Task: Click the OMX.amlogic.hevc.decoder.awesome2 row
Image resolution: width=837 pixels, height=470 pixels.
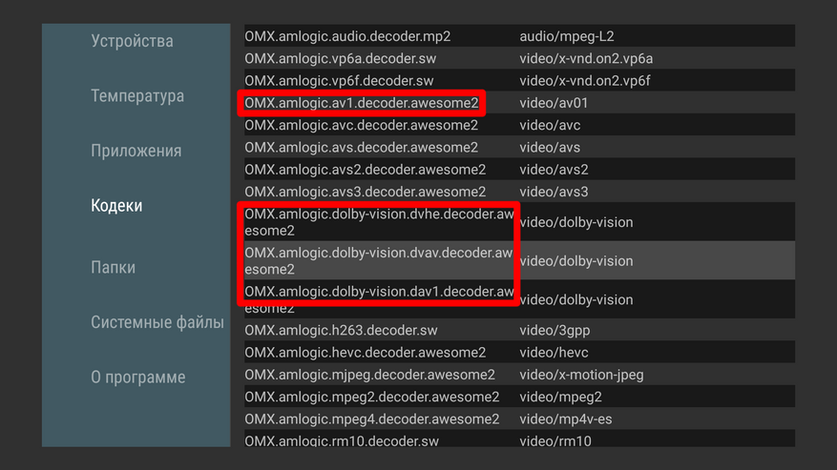Action: tap(365, 353)
